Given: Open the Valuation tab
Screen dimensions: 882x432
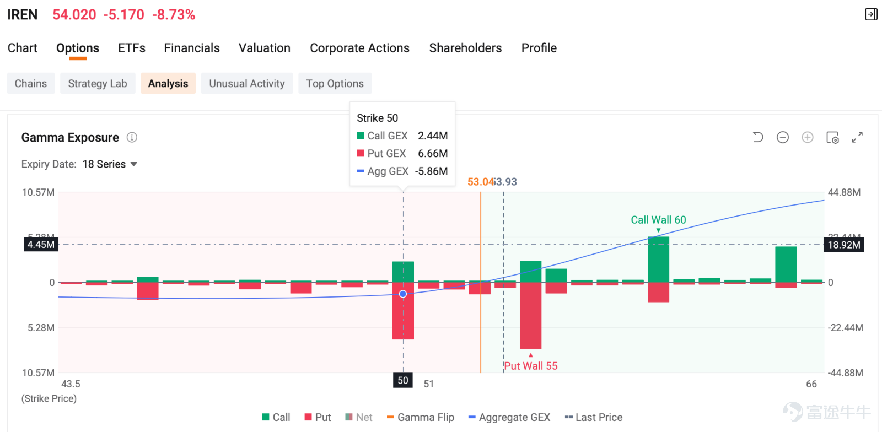Looking at the screenshot, I should [x=265, y=48].
